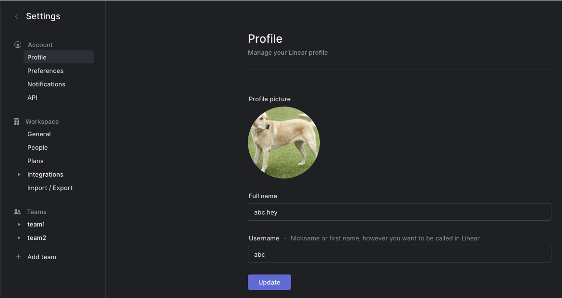
Task: Click the Workspace building icon
Action: (16, 121)
